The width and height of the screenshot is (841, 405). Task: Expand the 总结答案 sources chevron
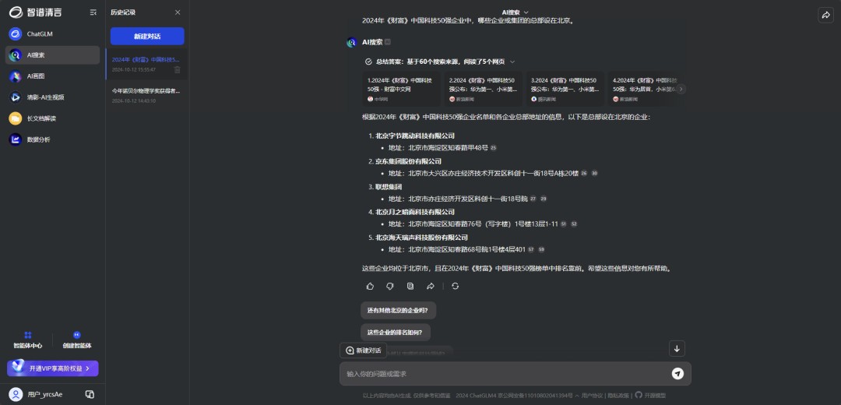[512, 62]
